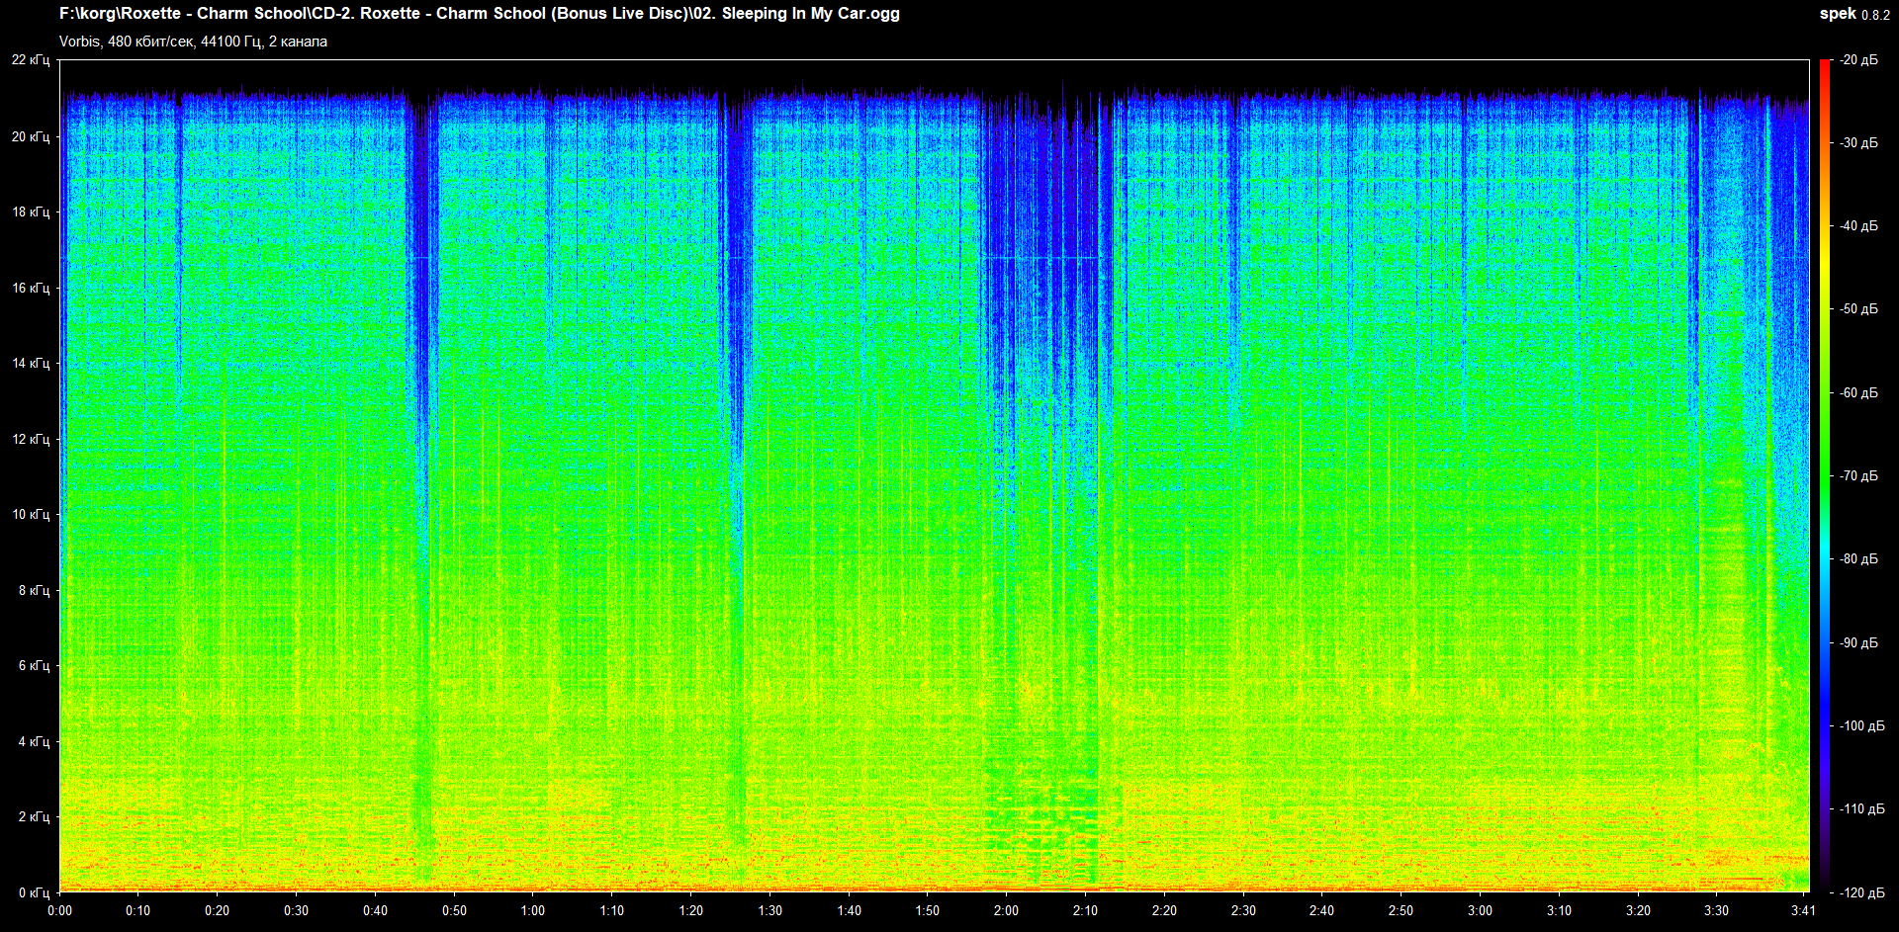
Task: Select the -60 дБ level scale label
Action: coord(1858,392)
